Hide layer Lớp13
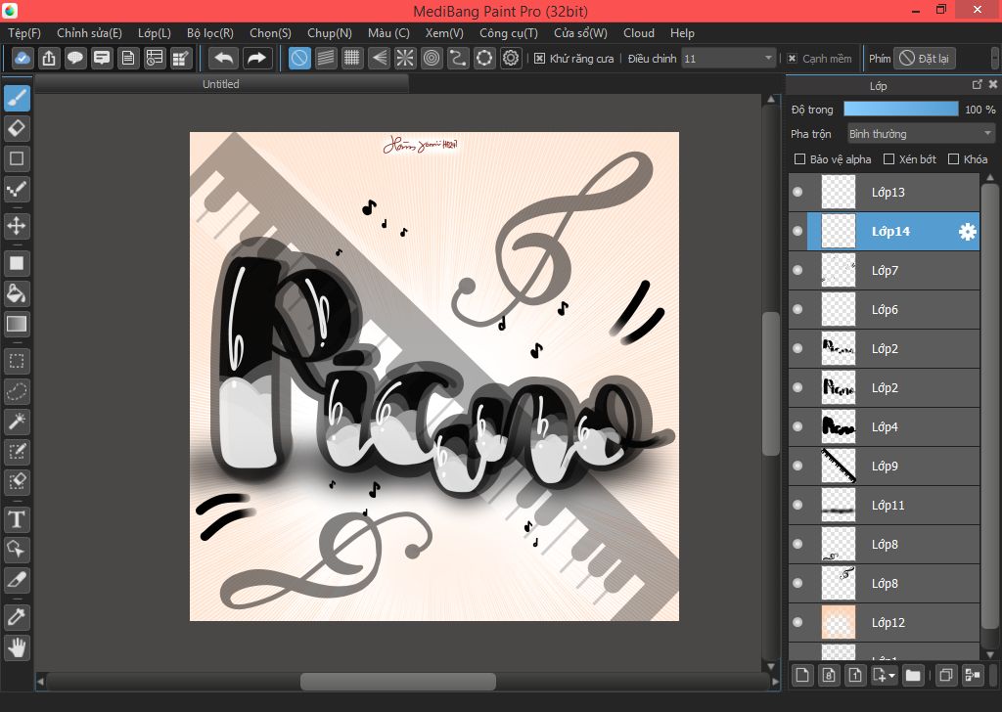This screenshot has height=712, width=1002. coord(797,193)
